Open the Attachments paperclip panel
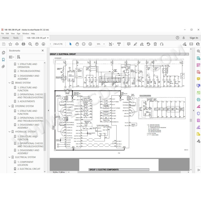The height and width of the screenshot is (201, 201). (x=3, y=66)
